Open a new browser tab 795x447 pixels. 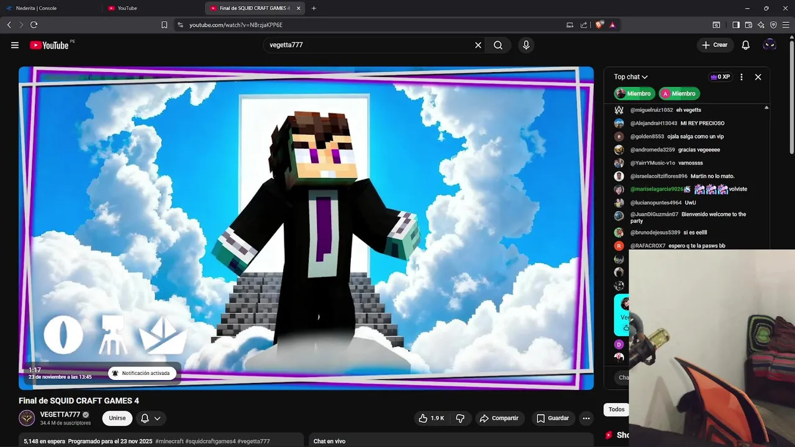(314, 8)
